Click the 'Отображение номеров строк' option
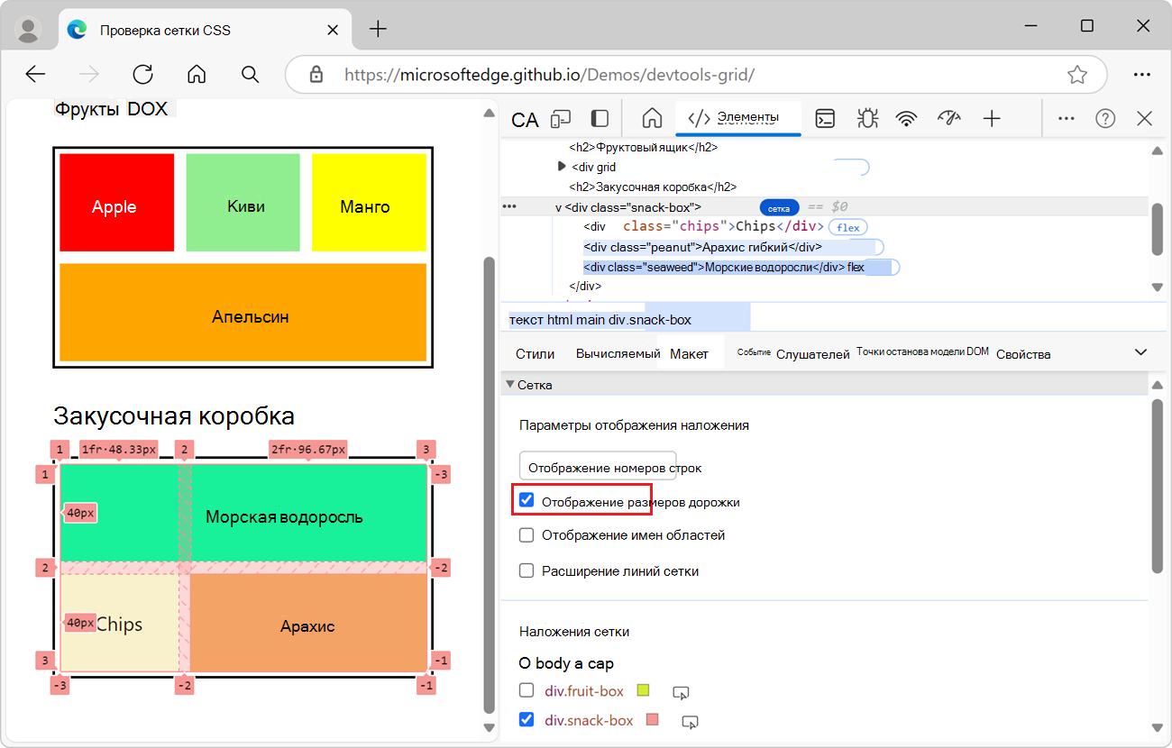Screen dimensions: 1172x748 pos(597,466)
